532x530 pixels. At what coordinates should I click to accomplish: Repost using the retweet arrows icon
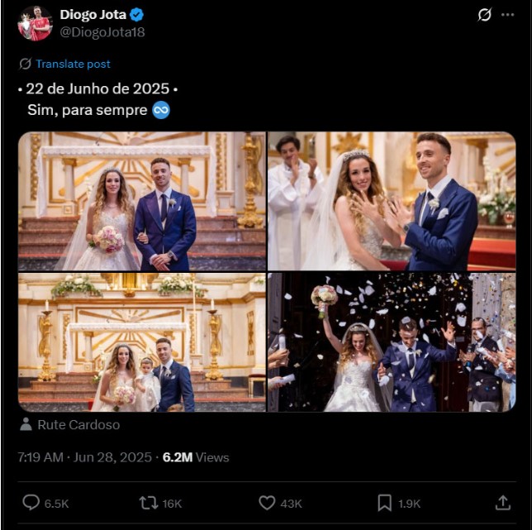pos(149,503)
